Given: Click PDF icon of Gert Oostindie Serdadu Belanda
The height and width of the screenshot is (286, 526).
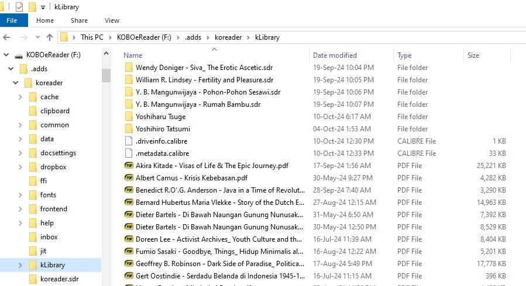Looking at the screenshot, I should (129, 276).
